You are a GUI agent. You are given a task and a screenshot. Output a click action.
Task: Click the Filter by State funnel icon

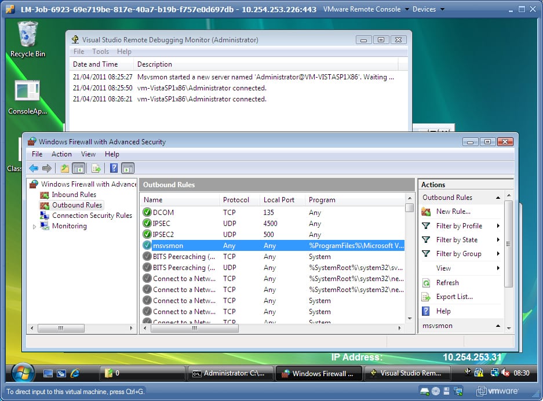pyautogui.click(x=426, y=240)
